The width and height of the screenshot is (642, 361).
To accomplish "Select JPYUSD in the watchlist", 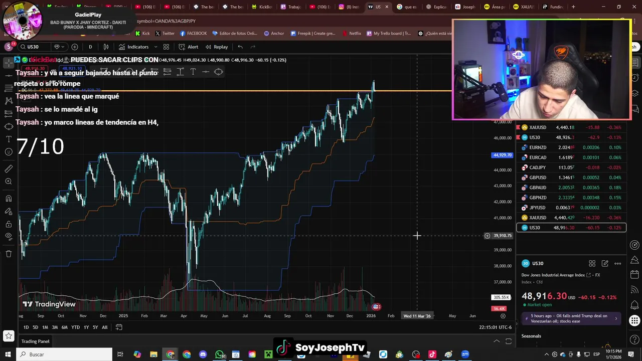I will pyautogui.click(x=571, y=208).
